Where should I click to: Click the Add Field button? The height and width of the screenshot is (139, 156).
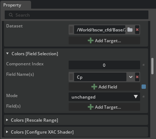[x=104, y=87]
